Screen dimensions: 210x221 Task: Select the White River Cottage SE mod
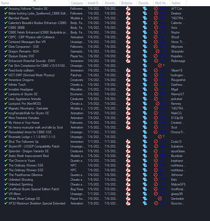coord(24,198)
